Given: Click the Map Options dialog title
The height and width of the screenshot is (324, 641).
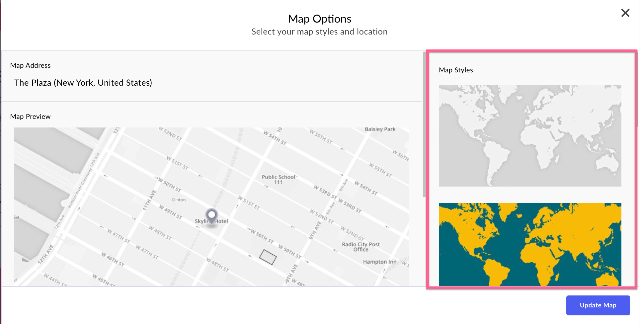Looking at the screenshot, I should click(319, 19).
